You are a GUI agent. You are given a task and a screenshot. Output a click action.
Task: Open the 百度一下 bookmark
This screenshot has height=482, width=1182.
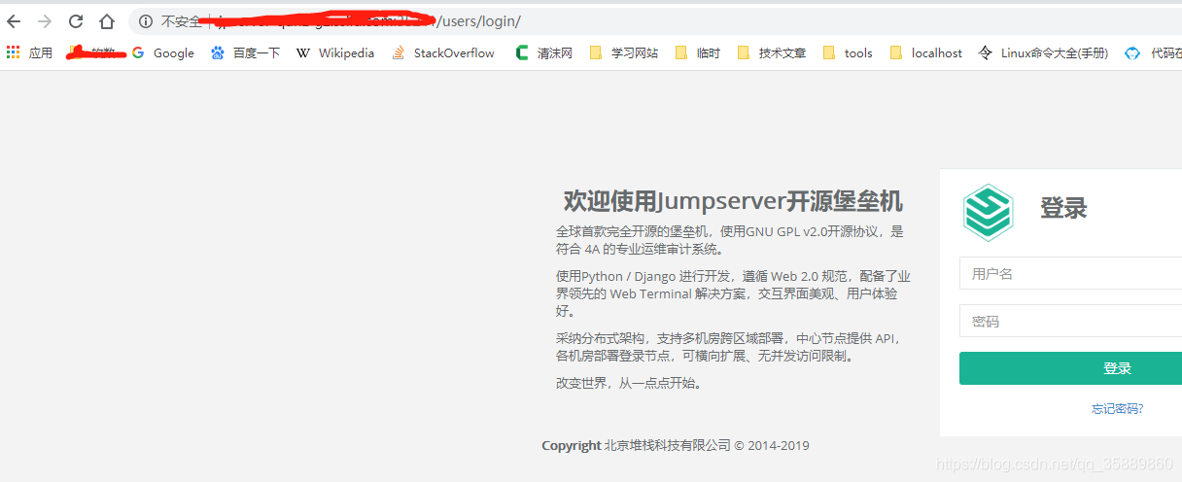(245, 53)
